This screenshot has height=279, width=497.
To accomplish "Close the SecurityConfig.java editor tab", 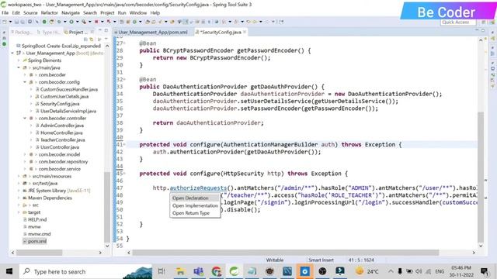I will click(245, 32).
